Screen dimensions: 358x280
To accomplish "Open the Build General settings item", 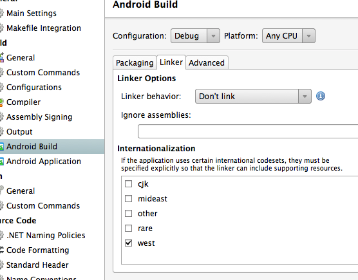I will (21, 57).
